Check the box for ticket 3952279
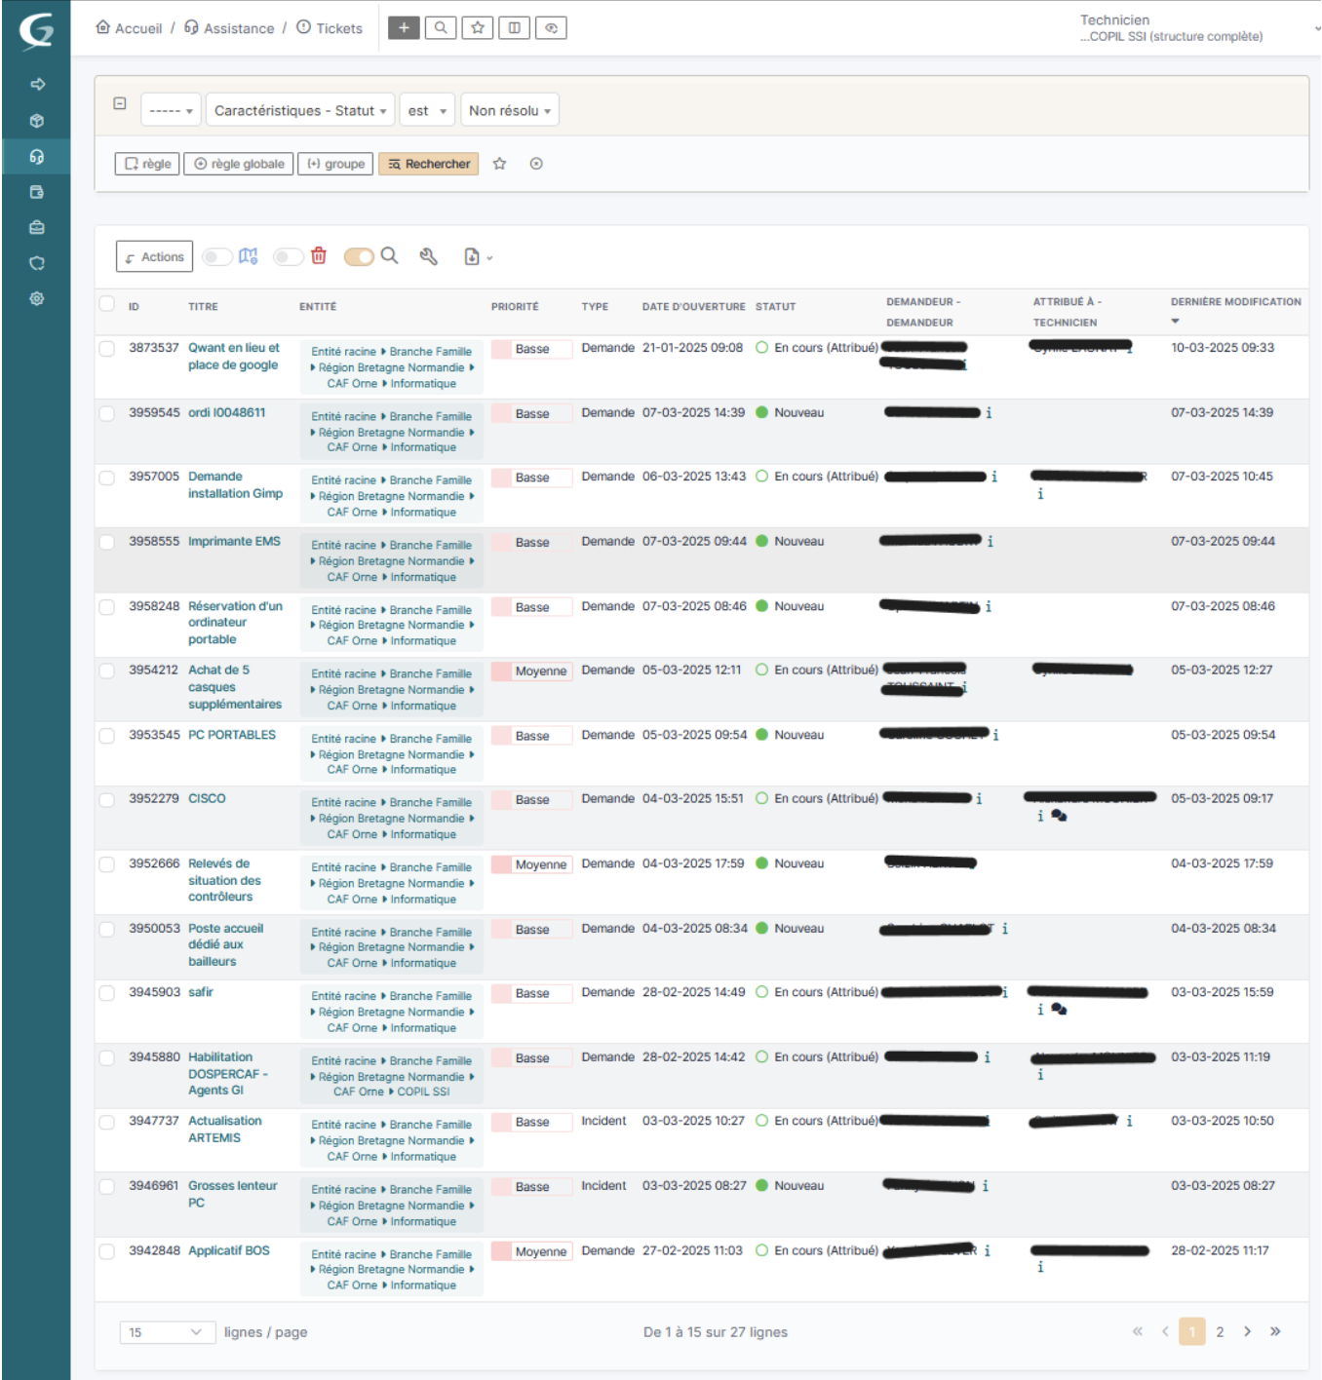The image size is (1322, 1380). tap(107, 799)
